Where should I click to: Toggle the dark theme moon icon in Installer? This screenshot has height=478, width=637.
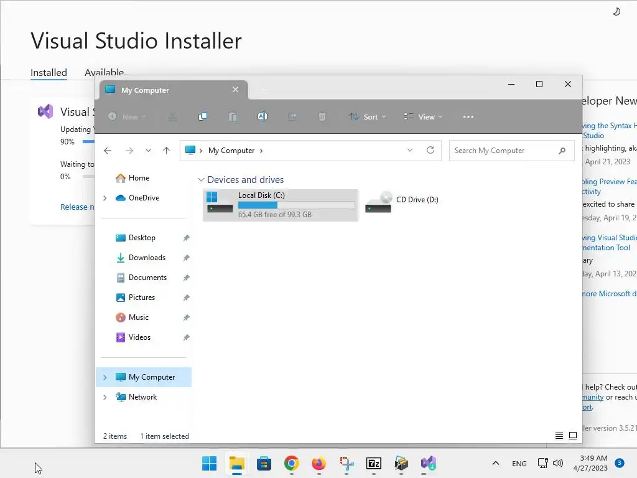616,11
